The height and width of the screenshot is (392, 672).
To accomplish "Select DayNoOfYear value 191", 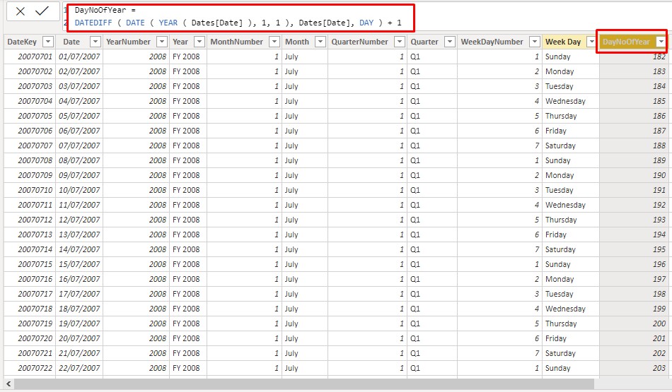I will click(x=633, y=190).
